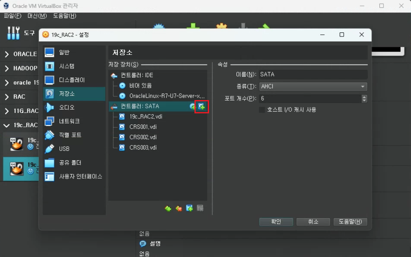Viewport: 411px width, 257px height.
Task: Expand the ORACLE group
Action: 7,54
